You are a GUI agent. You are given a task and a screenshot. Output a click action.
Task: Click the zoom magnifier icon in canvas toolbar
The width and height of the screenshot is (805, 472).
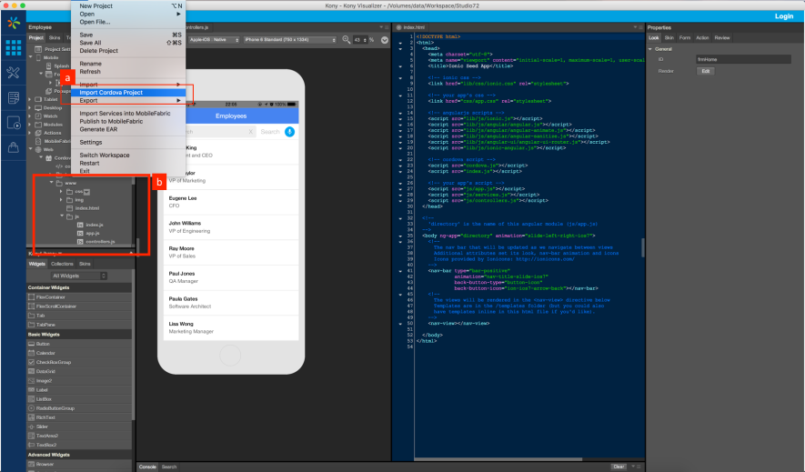[x=347, y=39]
